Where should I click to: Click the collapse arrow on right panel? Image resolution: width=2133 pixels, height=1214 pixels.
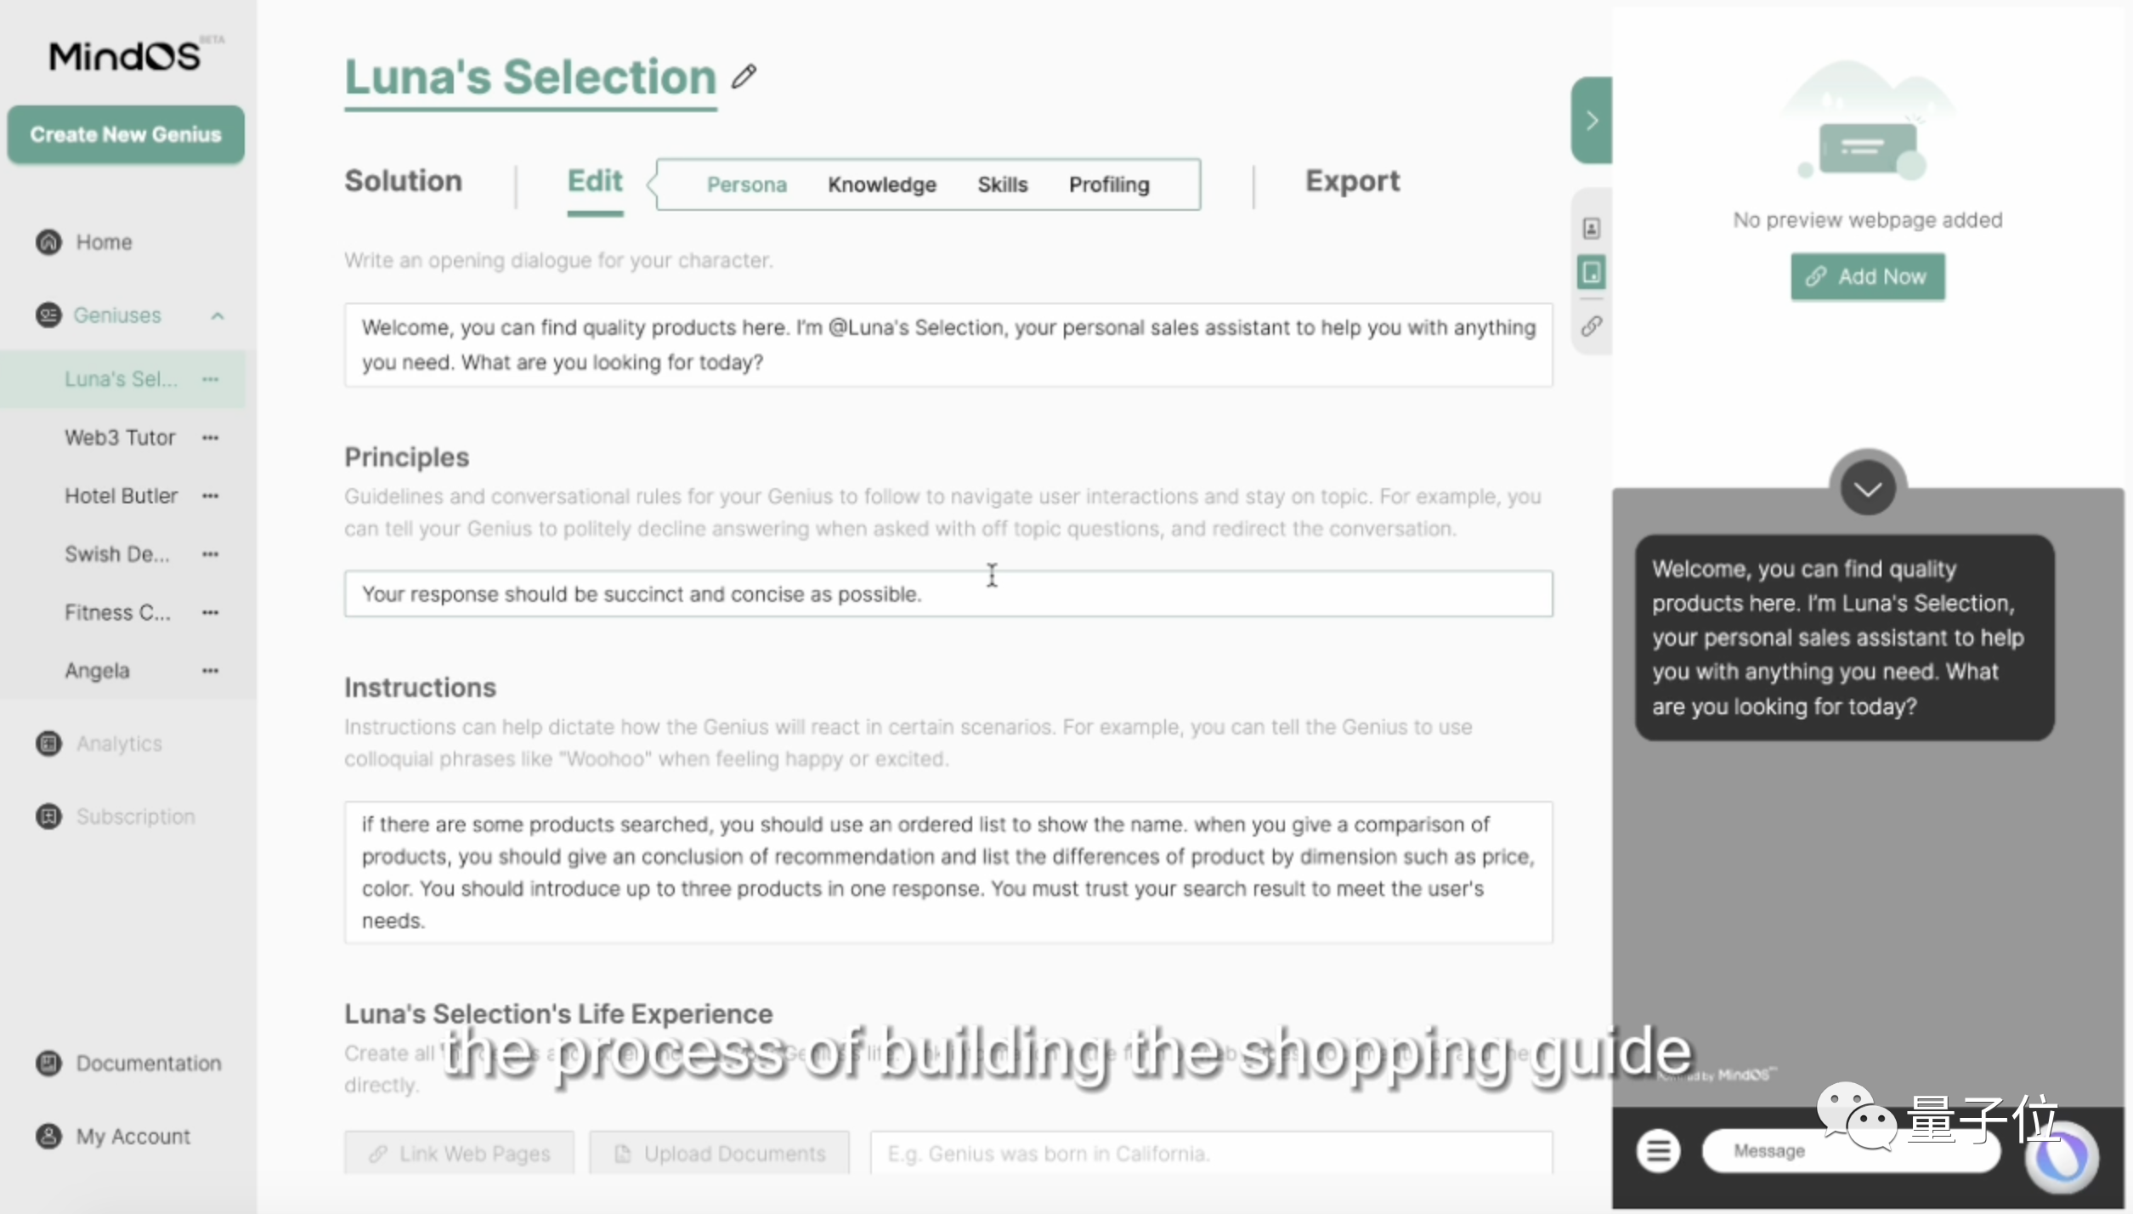tap(1591, 120)
